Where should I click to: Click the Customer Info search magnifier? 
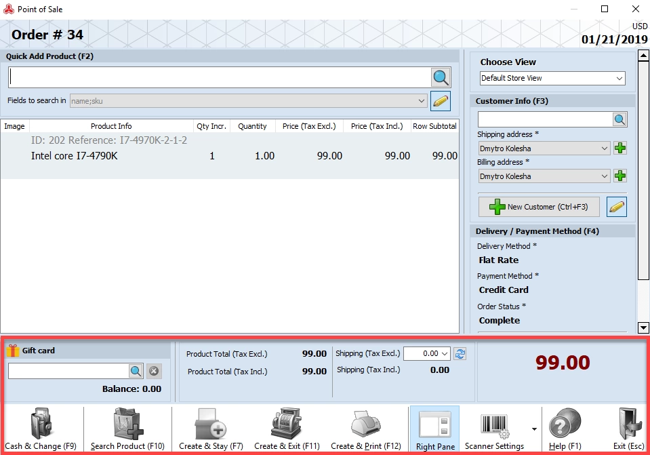[619, 119]
